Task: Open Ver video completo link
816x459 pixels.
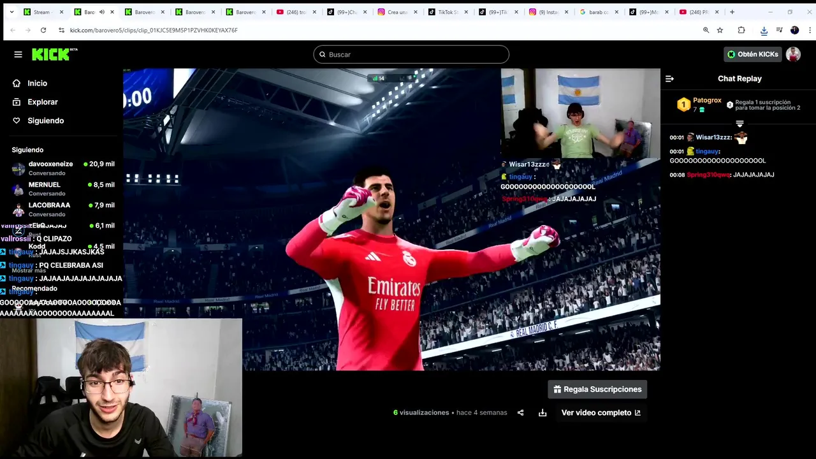Action: click(601, 412)
